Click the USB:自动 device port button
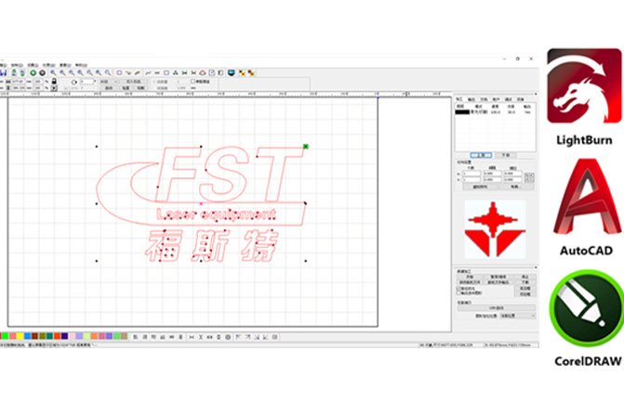 (497, 308)
